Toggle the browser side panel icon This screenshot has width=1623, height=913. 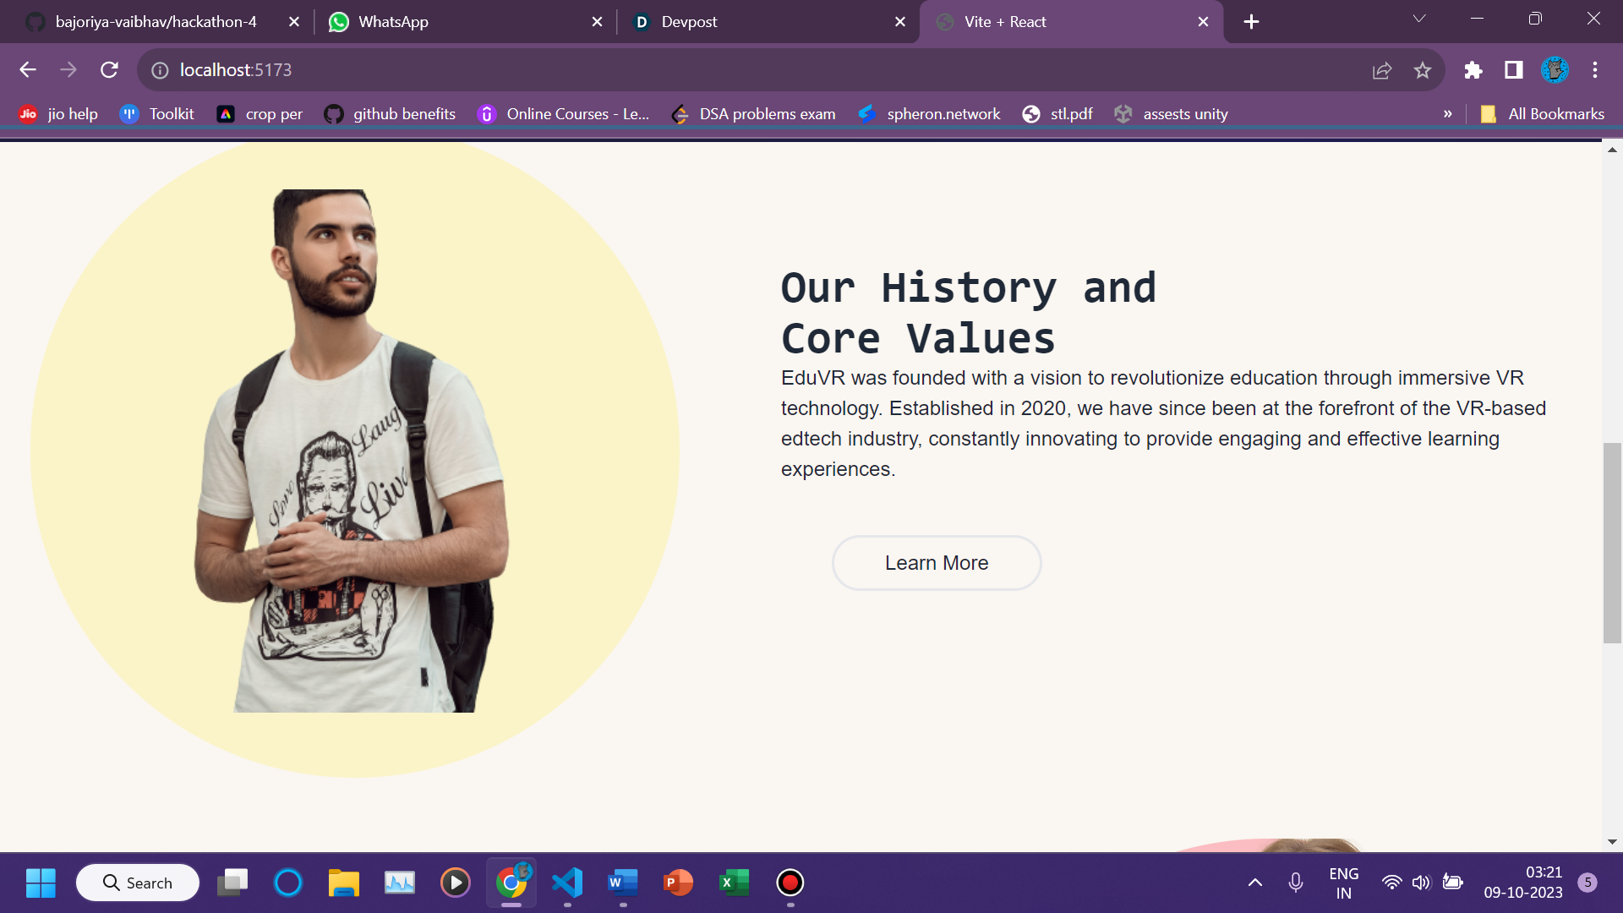[x=1514, y=70]
